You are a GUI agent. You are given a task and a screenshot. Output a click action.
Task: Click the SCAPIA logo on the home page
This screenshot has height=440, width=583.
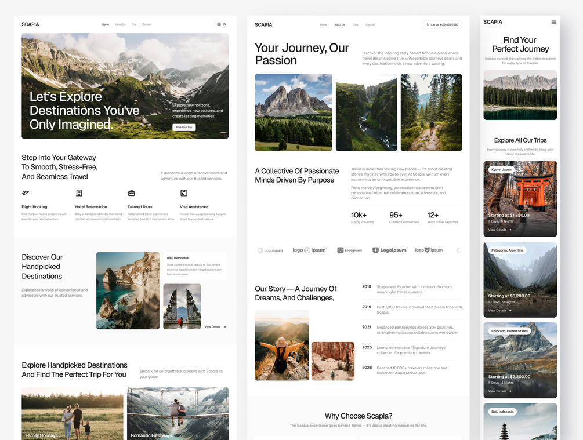coord(30,24)
